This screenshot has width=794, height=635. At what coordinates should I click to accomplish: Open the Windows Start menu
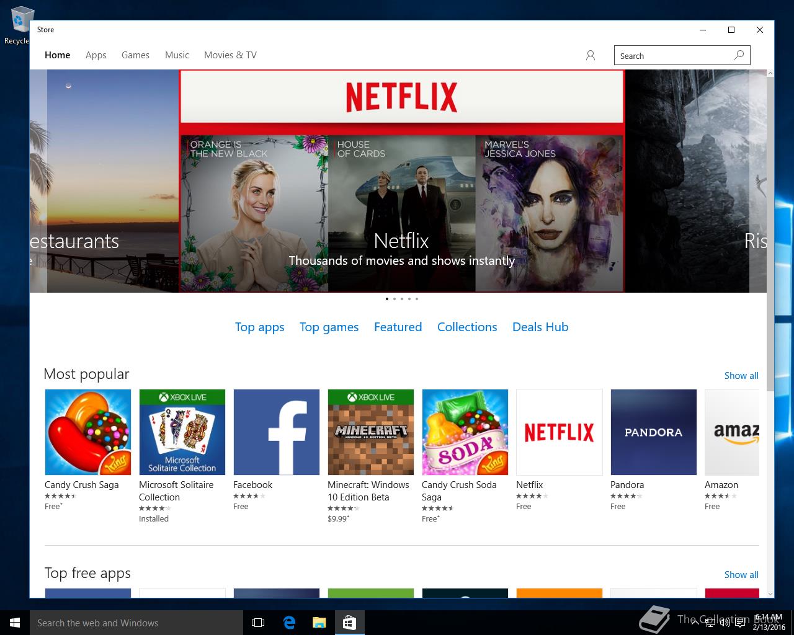[15, 623]
